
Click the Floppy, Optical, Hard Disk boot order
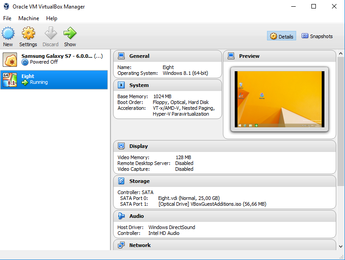[181, 102]
